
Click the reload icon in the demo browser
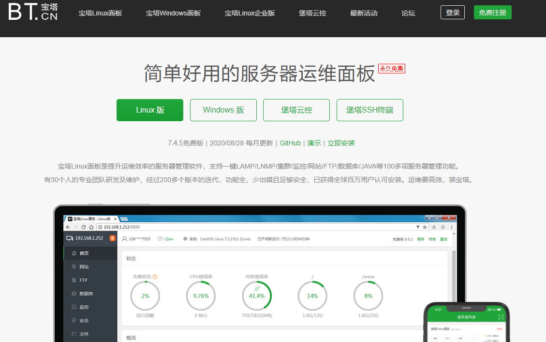pos(84,227)
